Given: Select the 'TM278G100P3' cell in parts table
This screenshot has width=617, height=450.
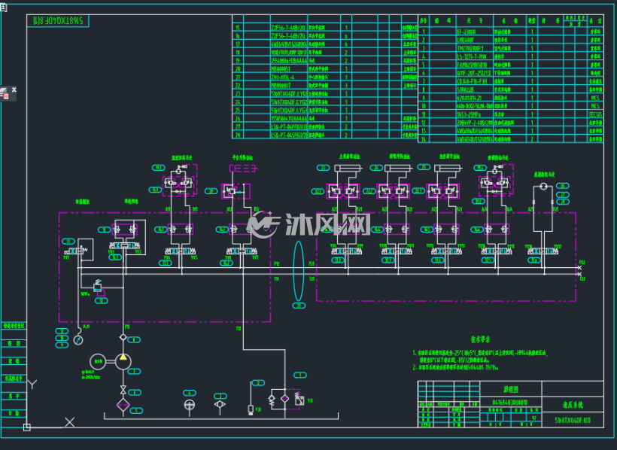Looking at the screenshot, I should tap(475, 48).
